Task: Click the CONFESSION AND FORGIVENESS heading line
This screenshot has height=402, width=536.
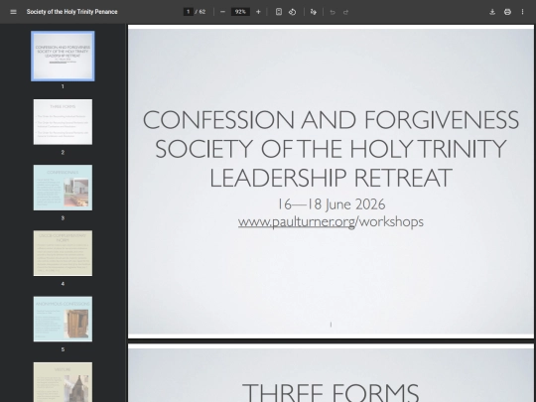Action: point(331,120)
